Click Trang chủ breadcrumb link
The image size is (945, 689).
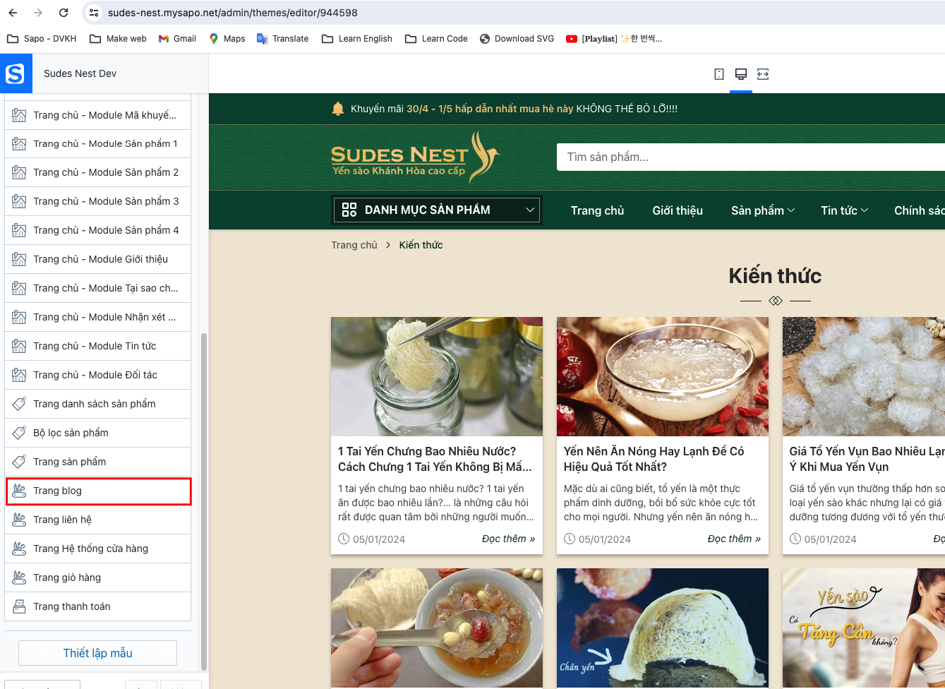tap(354, 245)
